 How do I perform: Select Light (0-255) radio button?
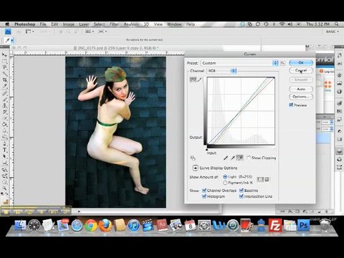click(225, 177)
